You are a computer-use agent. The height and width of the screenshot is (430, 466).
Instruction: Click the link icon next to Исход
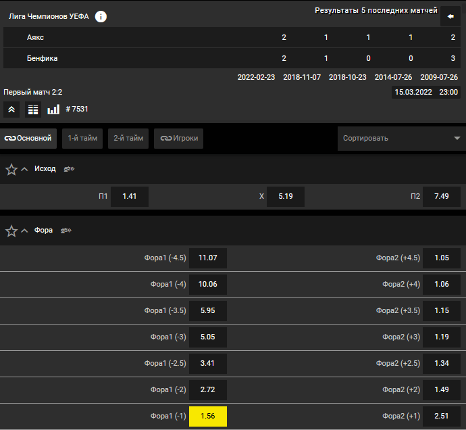[x=69, y=169]
